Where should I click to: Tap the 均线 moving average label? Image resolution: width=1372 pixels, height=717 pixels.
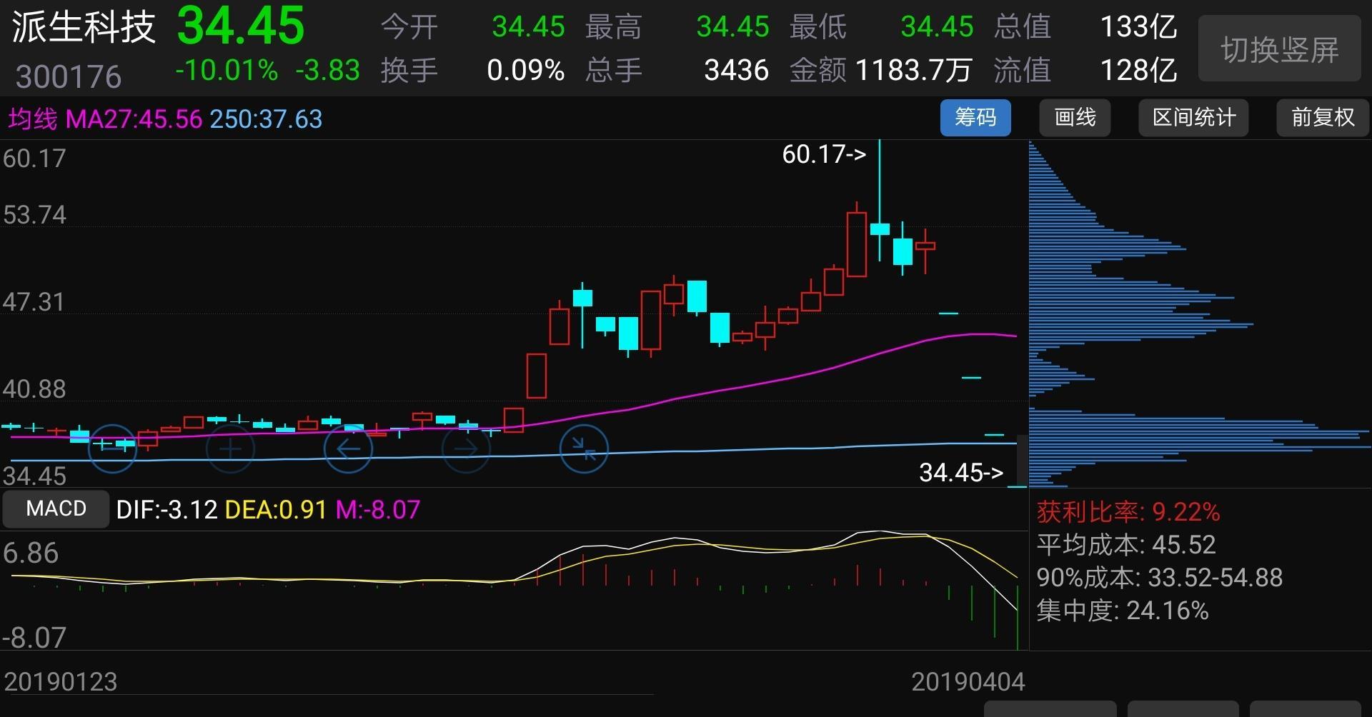click(x=32, y=119)
